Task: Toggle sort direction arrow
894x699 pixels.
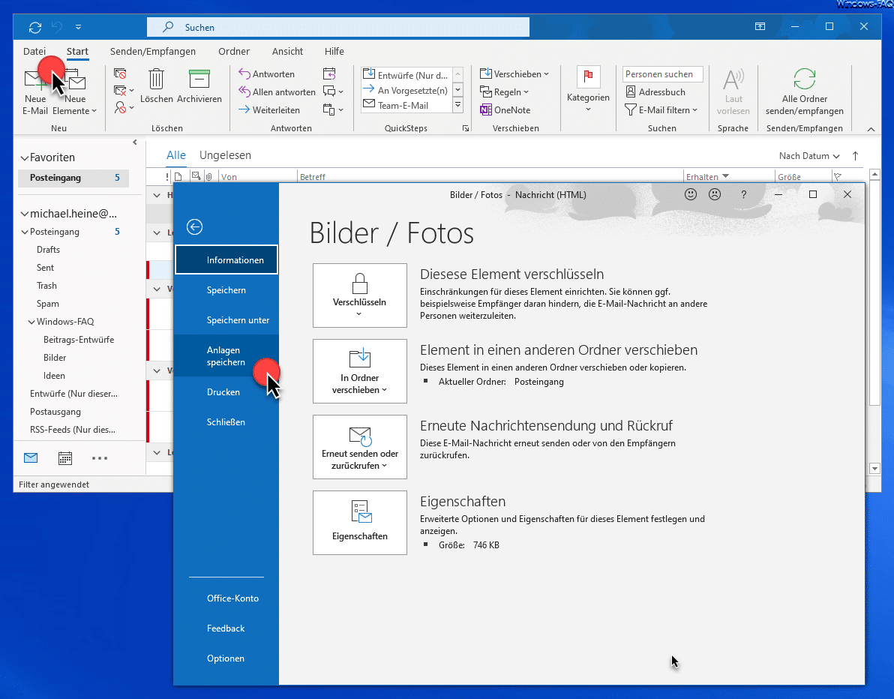Action: click(855, 156)
